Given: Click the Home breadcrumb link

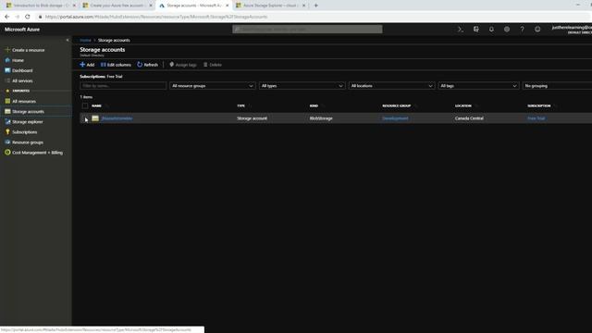Looking at the screenshot, I should 85,40.
